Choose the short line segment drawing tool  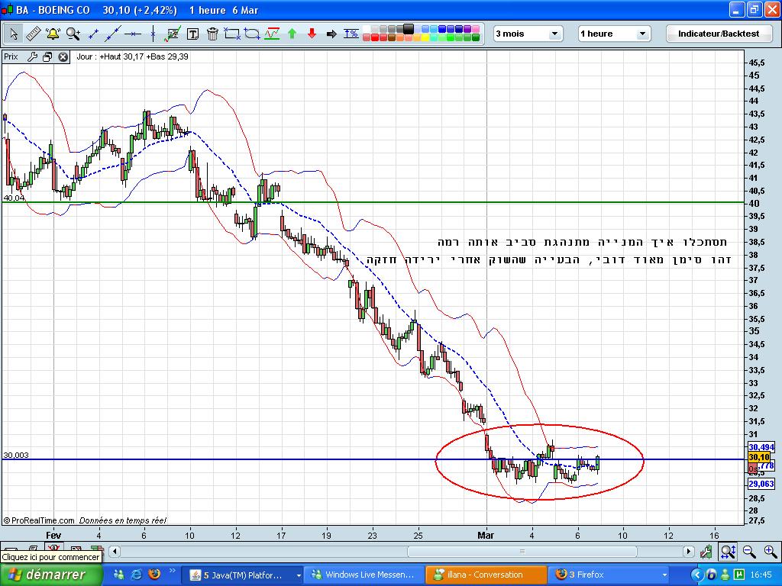coord(93,34)
